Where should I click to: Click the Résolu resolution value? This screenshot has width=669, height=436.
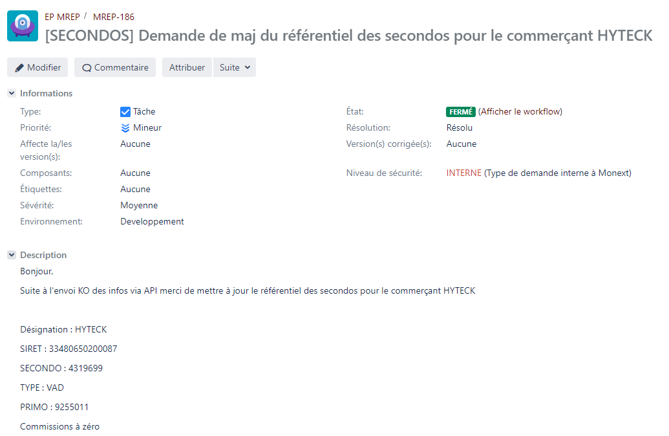click(459, 127)
